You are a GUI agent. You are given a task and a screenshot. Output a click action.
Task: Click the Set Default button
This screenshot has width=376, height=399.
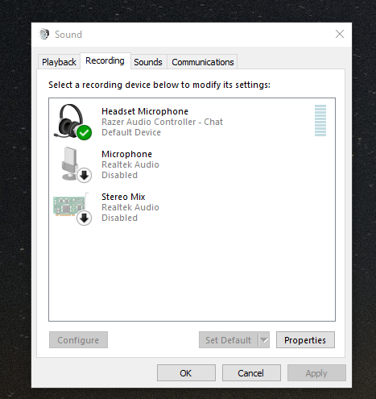pos(228,340)
